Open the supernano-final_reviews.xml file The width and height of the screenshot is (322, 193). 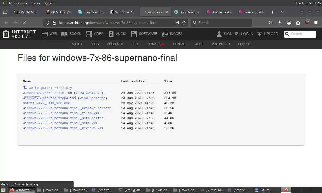pos(63,128)
